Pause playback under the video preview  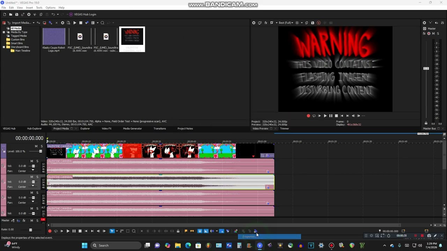click(331, 116)
